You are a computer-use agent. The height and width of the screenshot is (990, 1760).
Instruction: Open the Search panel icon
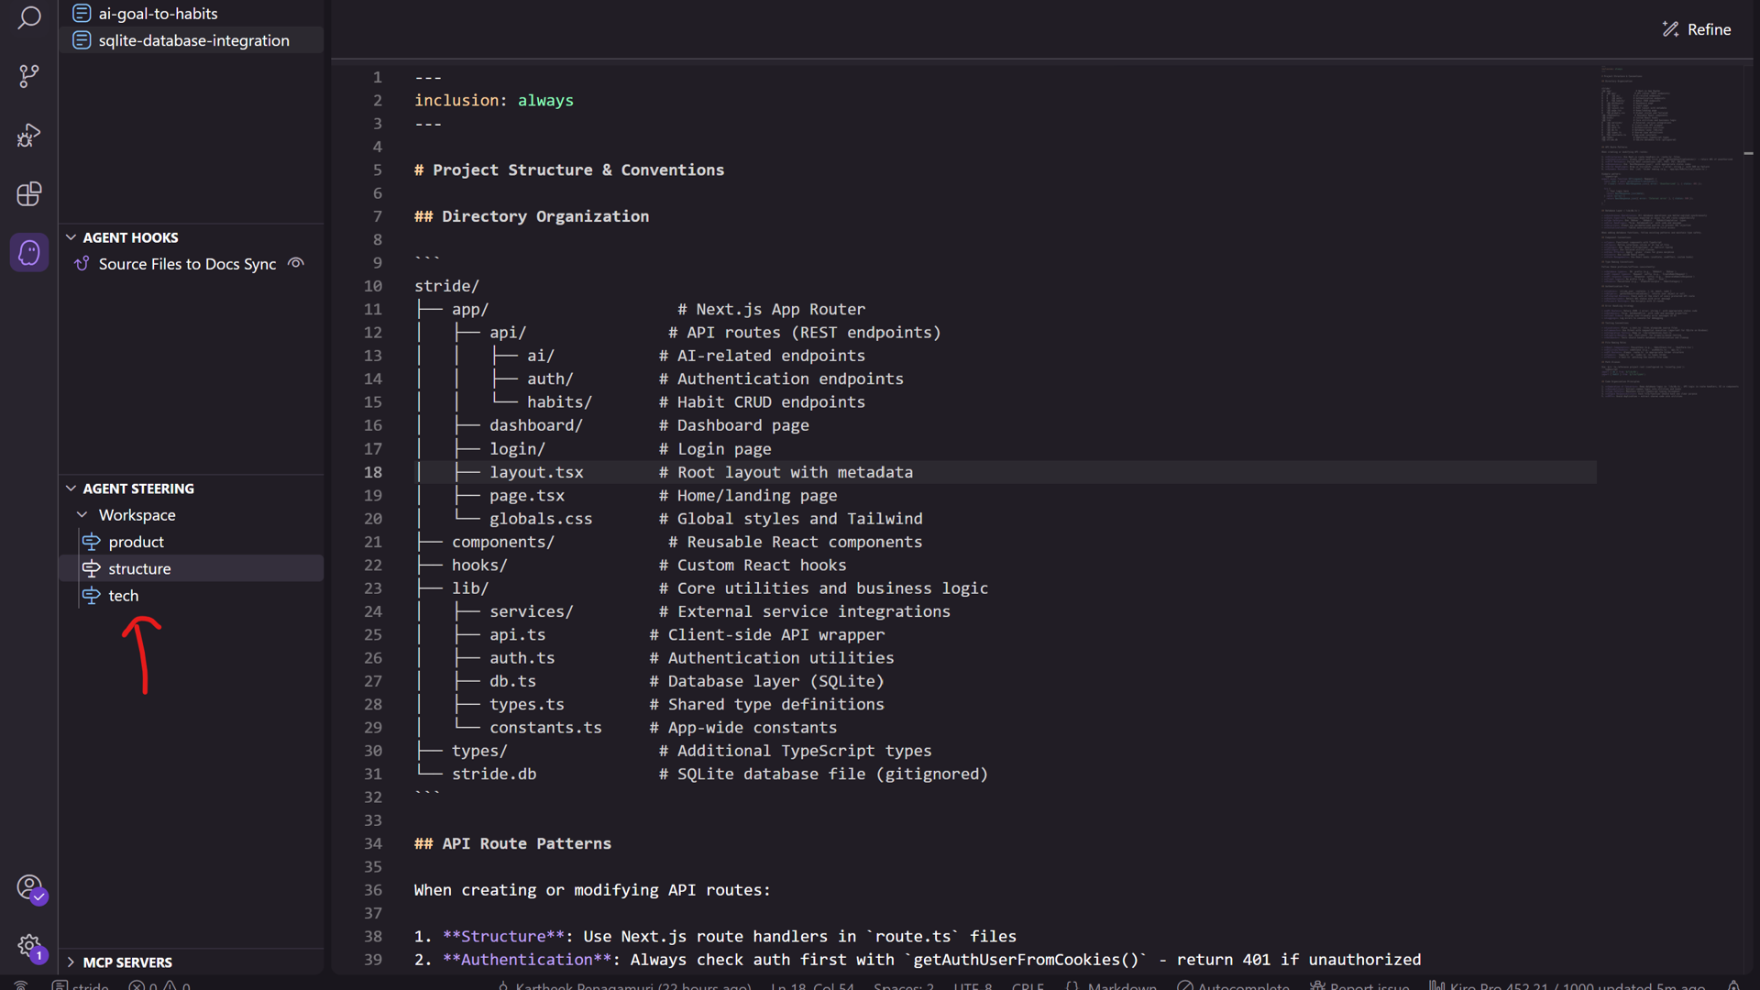coord(29,17)
